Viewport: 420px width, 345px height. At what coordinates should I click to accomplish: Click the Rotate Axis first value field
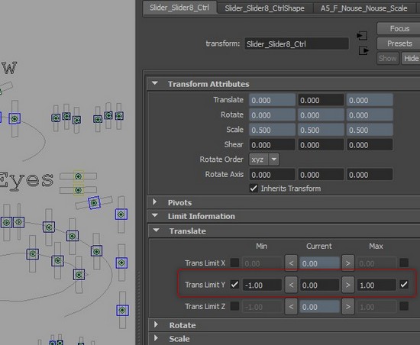click(x=272, y=175)
